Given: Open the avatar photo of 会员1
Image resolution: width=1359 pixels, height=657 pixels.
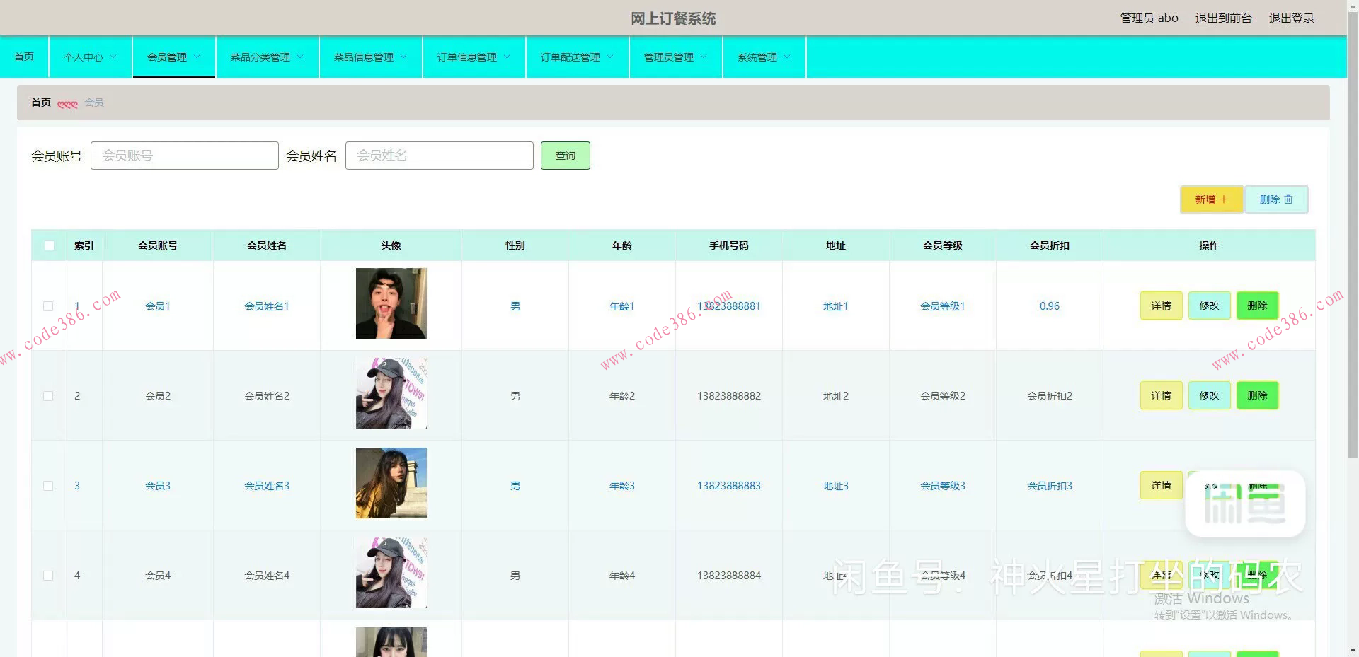Looking at the screenshot, I should point(391,303).
